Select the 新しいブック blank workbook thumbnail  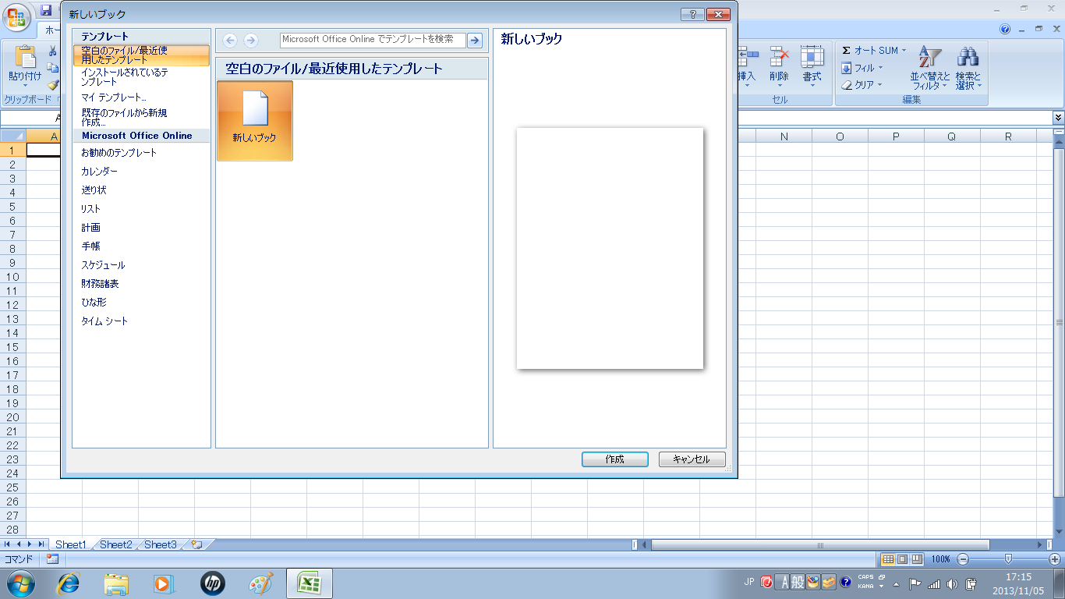pos(254,120)
